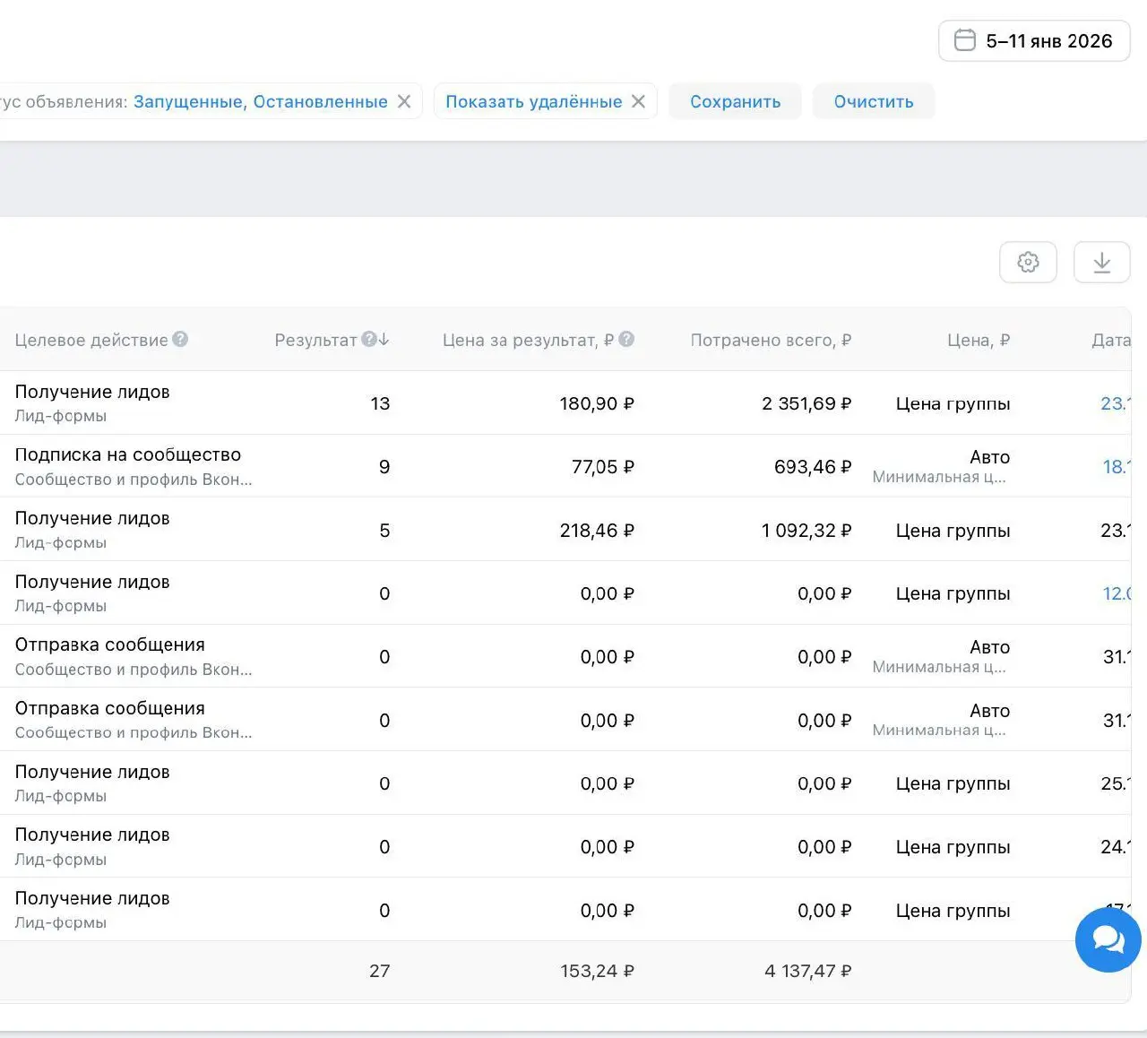Remove the Показать удалённые filter
Image resolution: width=1147 pixels, height=1038 pixels.
point(638,102)
